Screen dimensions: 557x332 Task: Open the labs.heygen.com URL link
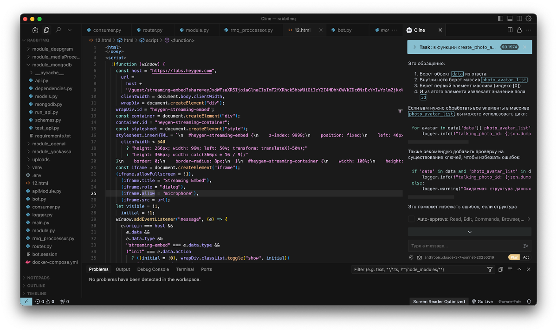182,71
